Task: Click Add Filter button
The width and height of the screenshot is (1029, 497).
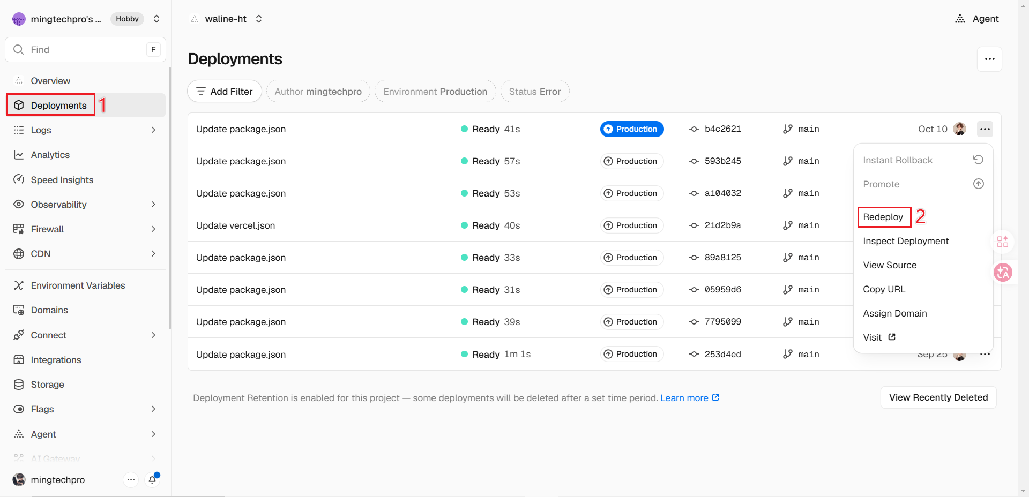Action: coord(225,92)
